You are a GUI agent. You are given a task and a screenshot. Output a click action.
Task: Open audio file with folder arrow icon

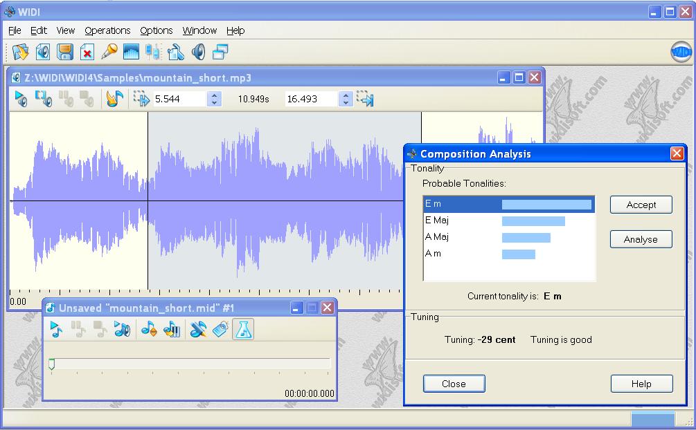pyautogui.click(x=20, y=52)
